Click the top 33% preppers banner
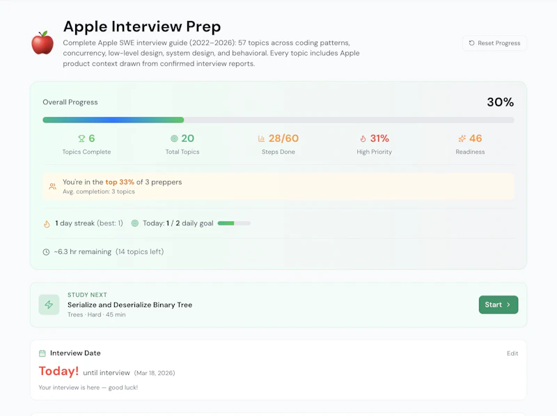Viewport: 557px width, 416px height. click(x=278, y=186)
